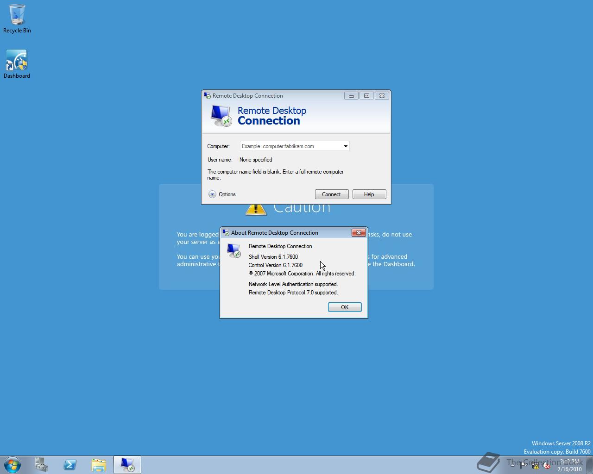Click the "computer name field is blank" message
Viewport: 593px width, 474px height.
(276, 175)
